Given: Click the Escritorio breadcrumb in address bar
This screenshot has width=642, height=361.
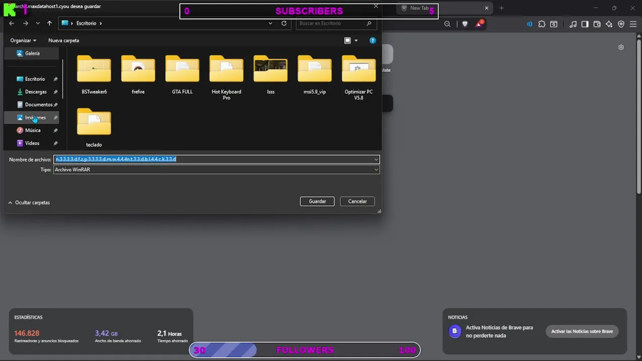Looking at the screenshot, I should click(86, 23).
